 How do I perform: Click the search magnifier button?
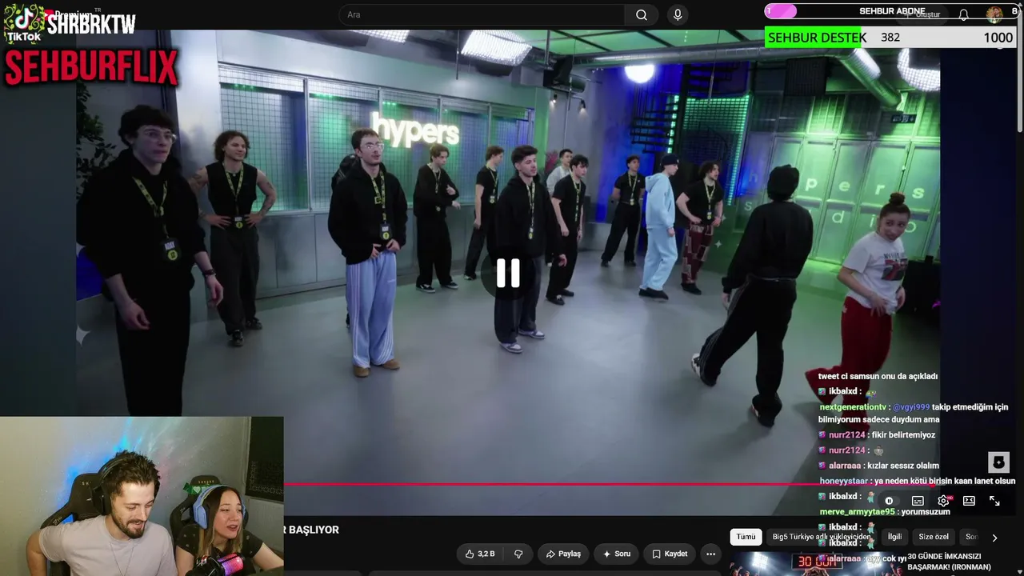point(642,14)
